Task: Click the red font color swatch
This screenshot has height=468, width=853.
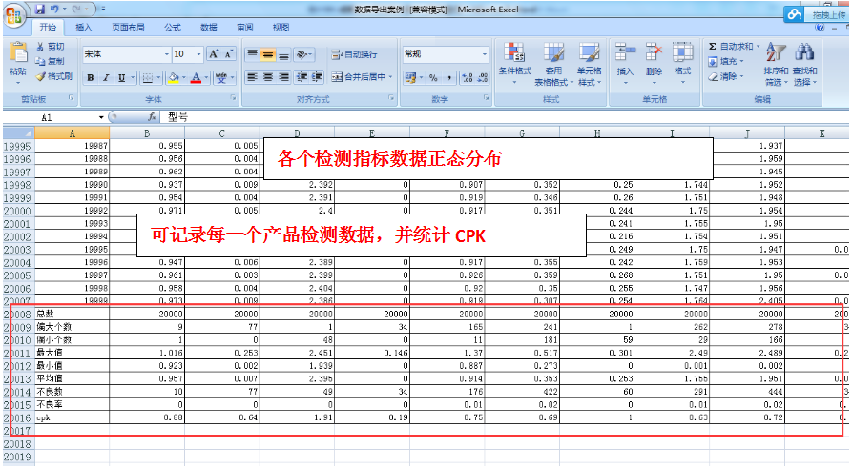Action: 196,78
